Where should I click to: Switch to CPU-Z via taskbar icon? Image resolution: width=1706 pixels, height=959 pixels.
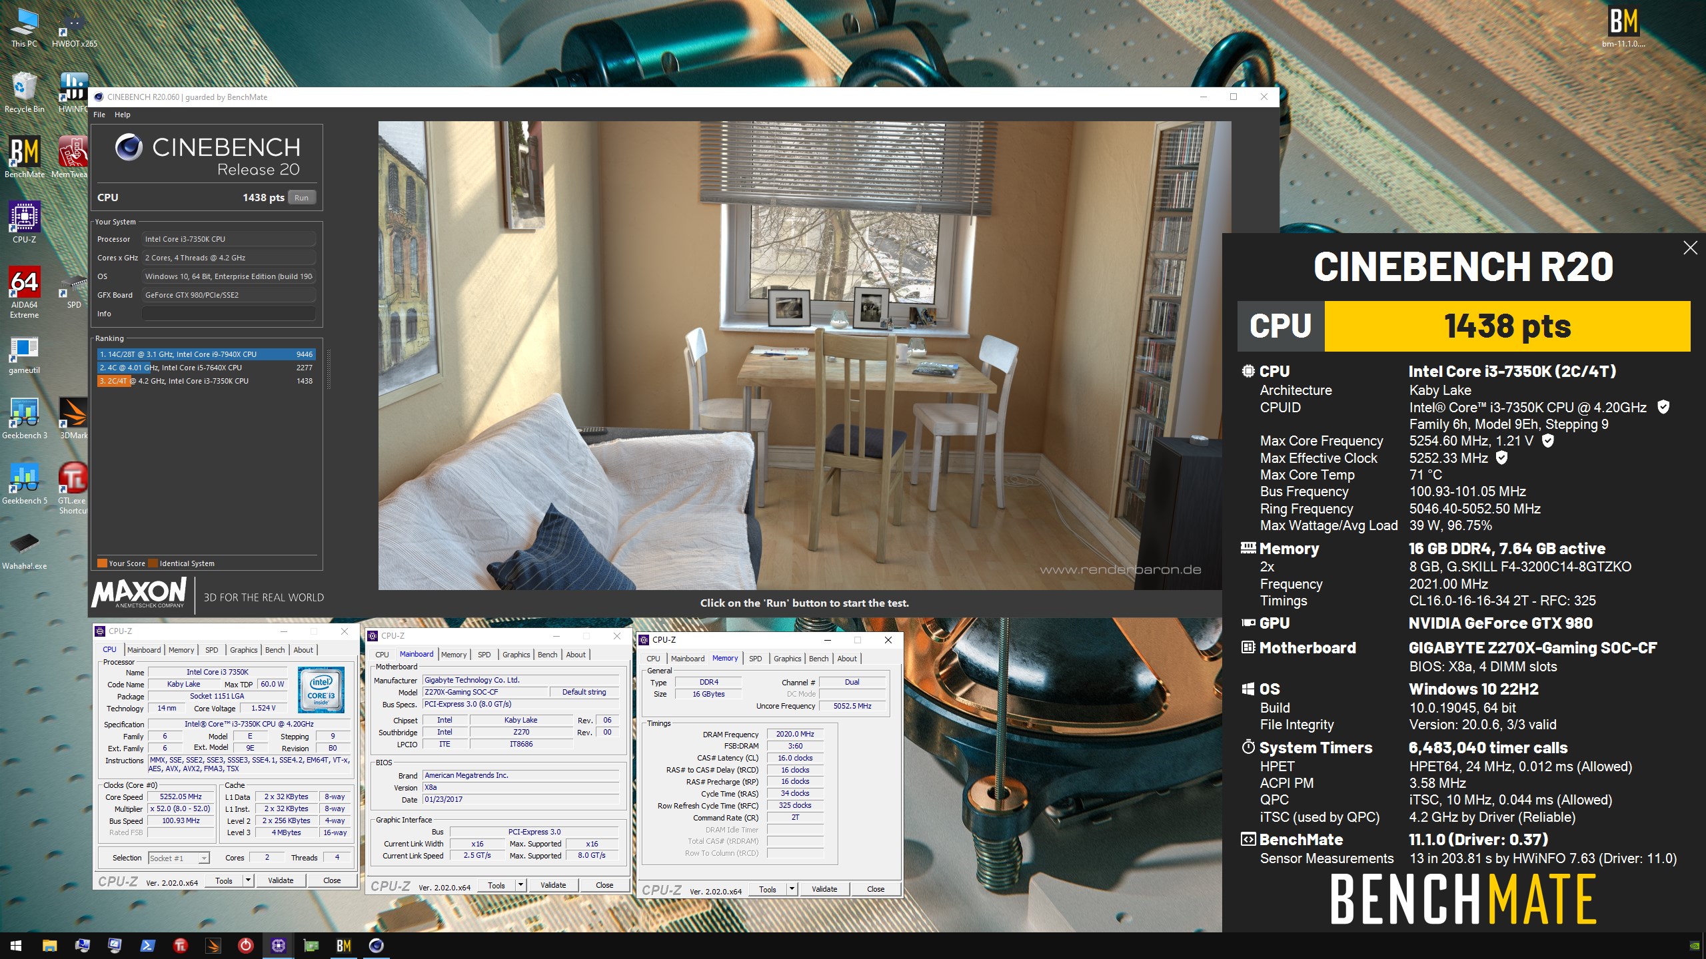(278, 946)
